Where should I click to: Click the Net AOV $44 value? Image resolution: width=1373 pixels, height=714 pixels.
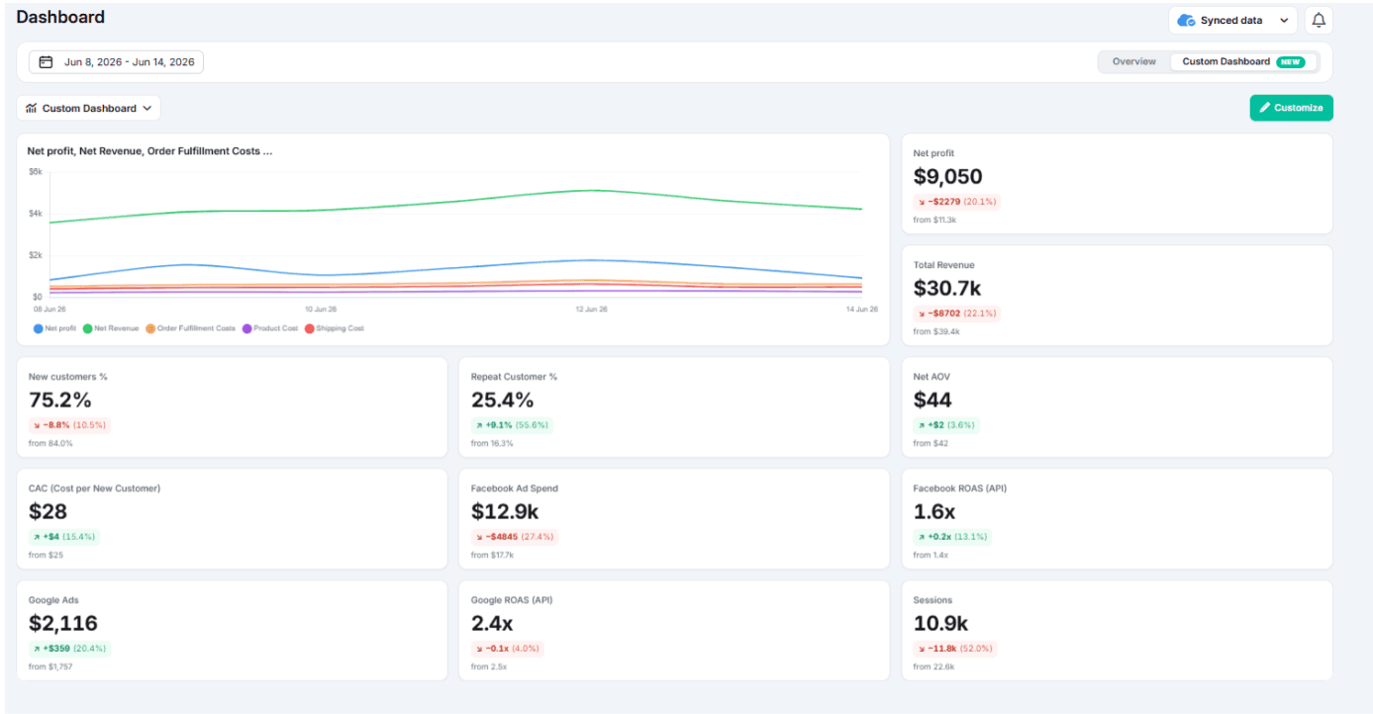click(x=932, y=401)
